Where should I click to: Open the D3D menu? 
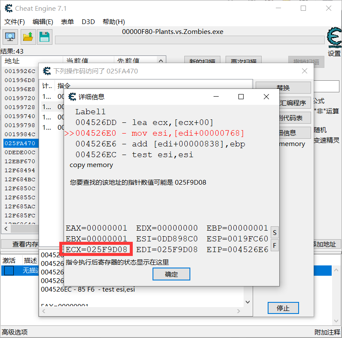pos(88,22)
